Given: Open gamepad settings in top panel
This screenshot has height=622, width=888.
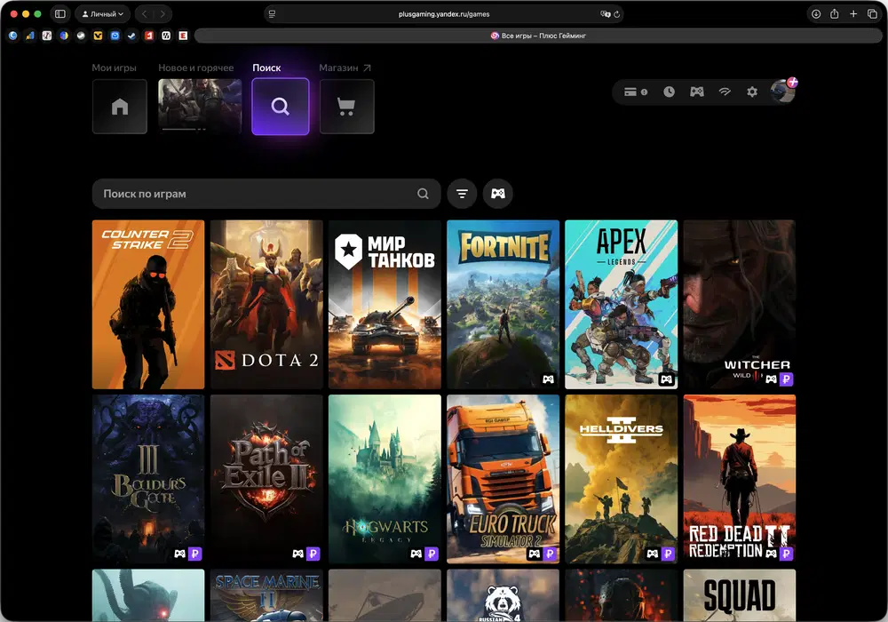Looking at the screenshot, I should pyautogui.click(x=696, y=92).
